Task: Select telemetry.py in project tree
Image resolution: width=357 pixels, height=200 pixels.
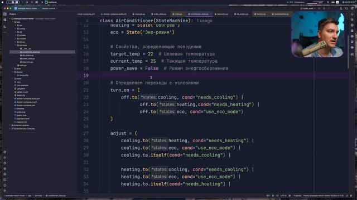Action: [x=27, y=62]
